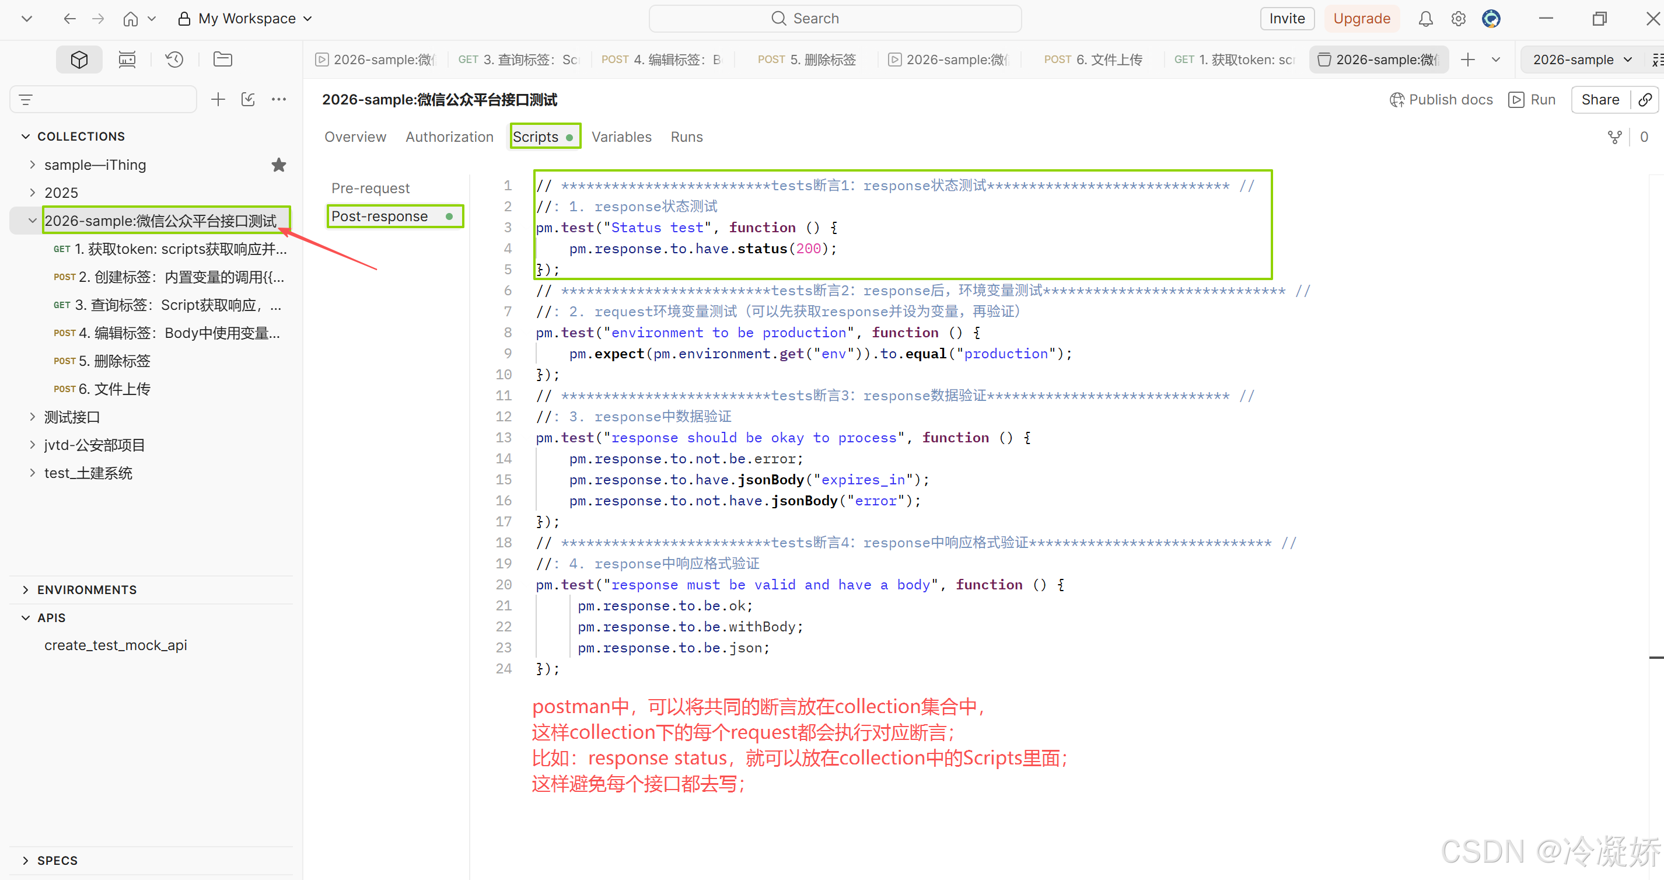Image resolution: width=1664 pixels, height=880 pixels.
Task: Open the 2026-sample environment selector
Action: click(x=1582, y=60)
